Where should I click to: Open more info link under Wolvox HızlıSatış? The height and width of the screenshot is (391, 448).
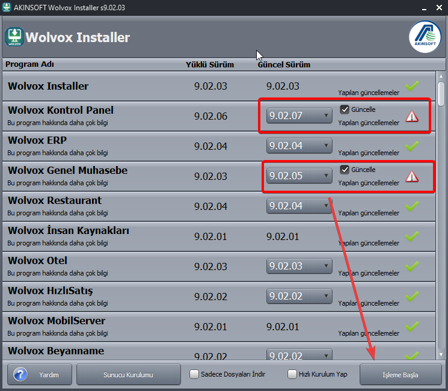point(58,303)
